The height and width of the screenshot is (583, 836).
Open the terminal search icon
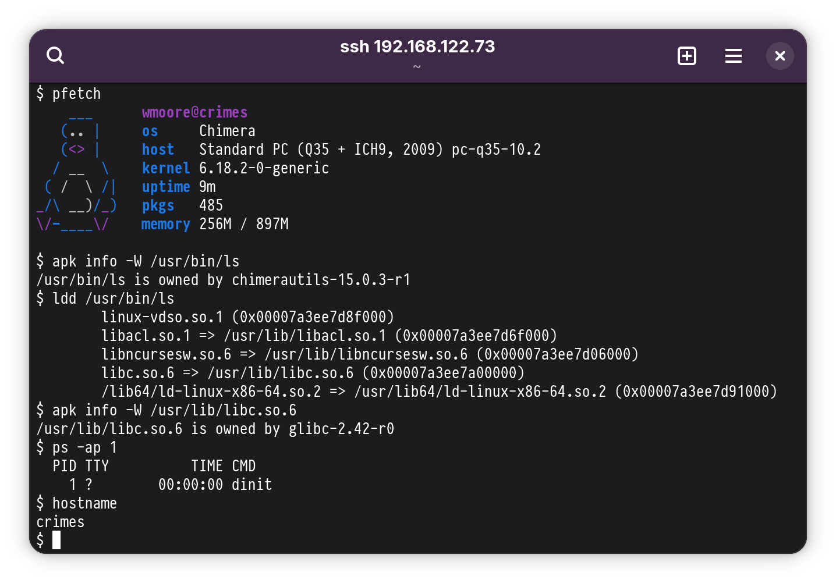pos(55,56)
